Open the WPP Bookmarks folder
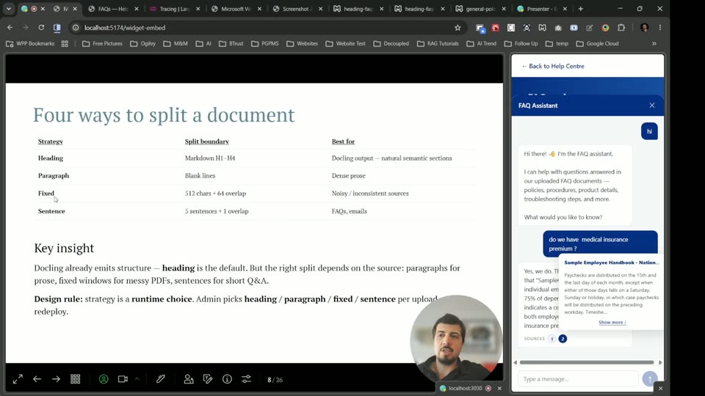The width and height of the screenshot is (705, 396). (30, 43)
